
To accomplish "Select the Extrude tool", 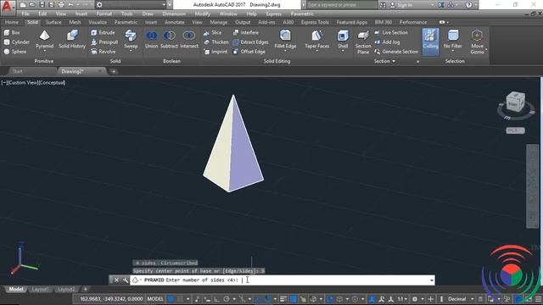I will [x=103, y=32].
